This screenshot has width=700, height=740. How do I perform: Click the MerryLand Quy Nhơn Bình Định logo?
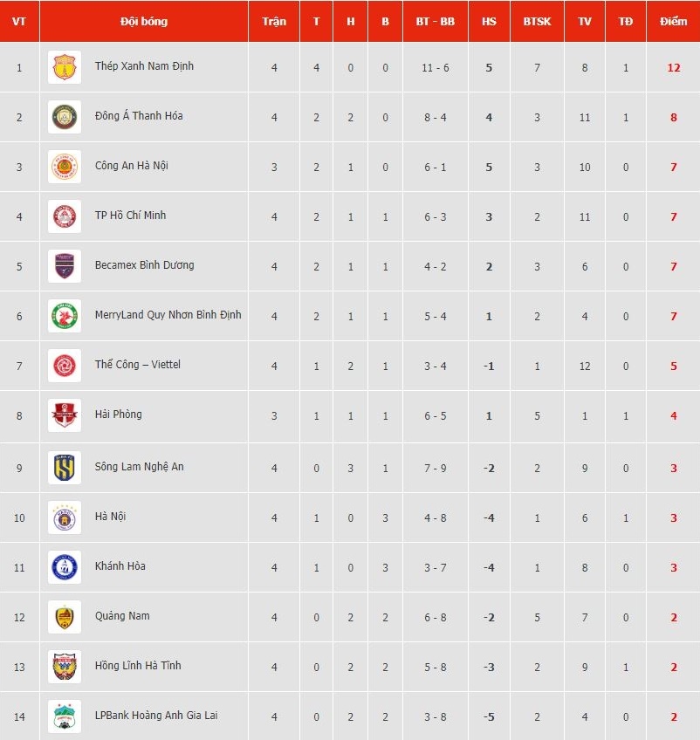click(x=65, y=316)
